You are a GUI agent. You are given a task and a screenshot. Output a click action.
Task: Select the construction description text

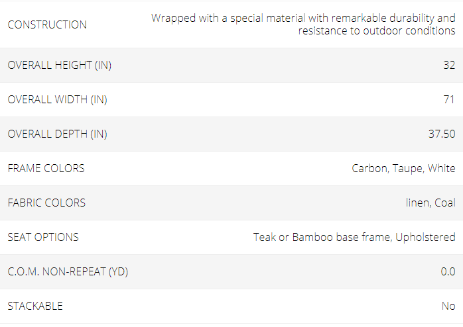(x=303, y=24)
